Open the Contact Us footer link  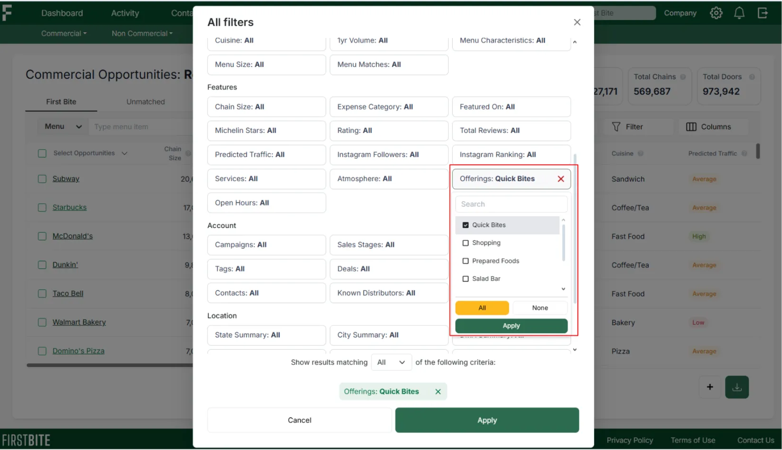[755, 440]
